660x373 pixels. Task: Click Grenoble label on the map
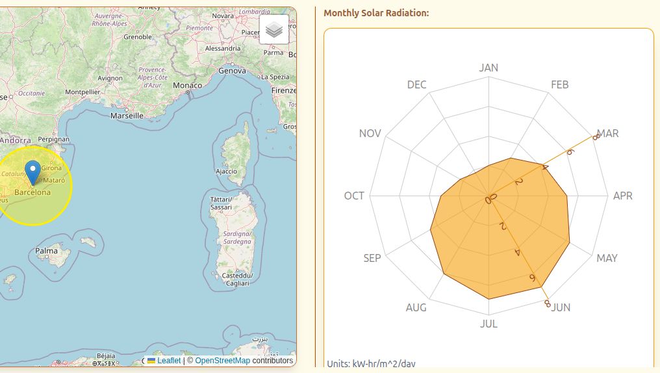(138, 37)
